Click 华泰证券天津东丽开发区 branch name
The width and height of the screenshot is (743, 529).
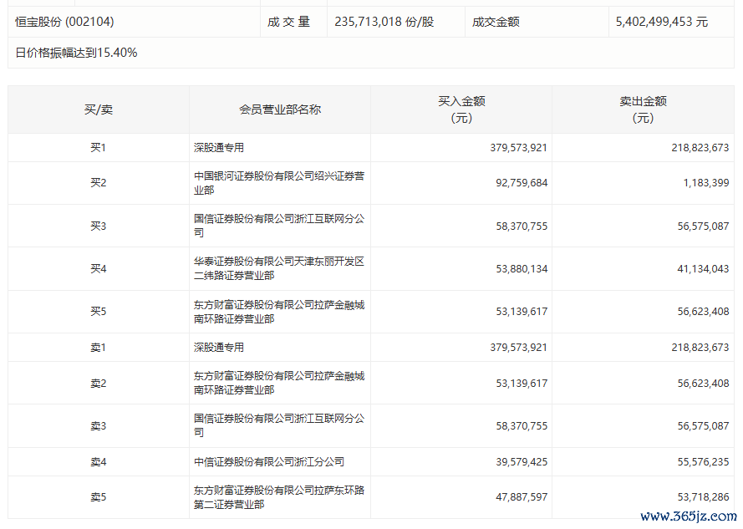(x=279, y=268)
